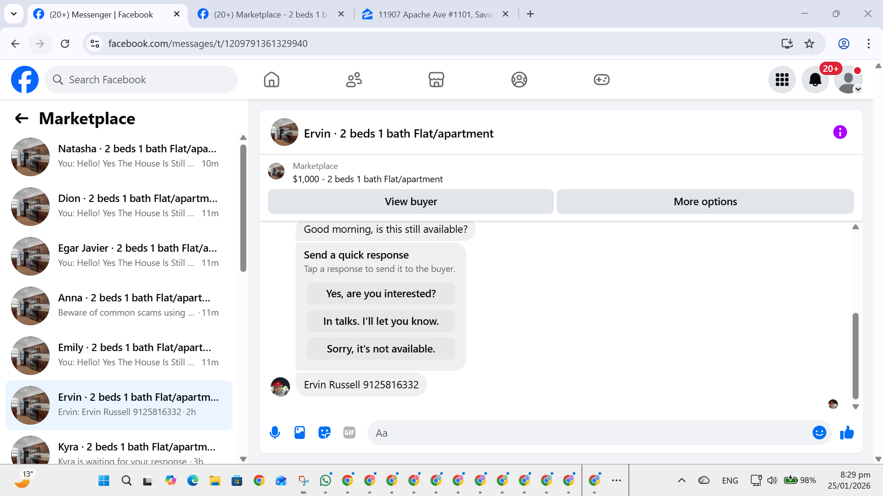The image size is (883, 496).
Task: Send quick response 'In talks. I'll let you know.'
Action: coord(381,321)
